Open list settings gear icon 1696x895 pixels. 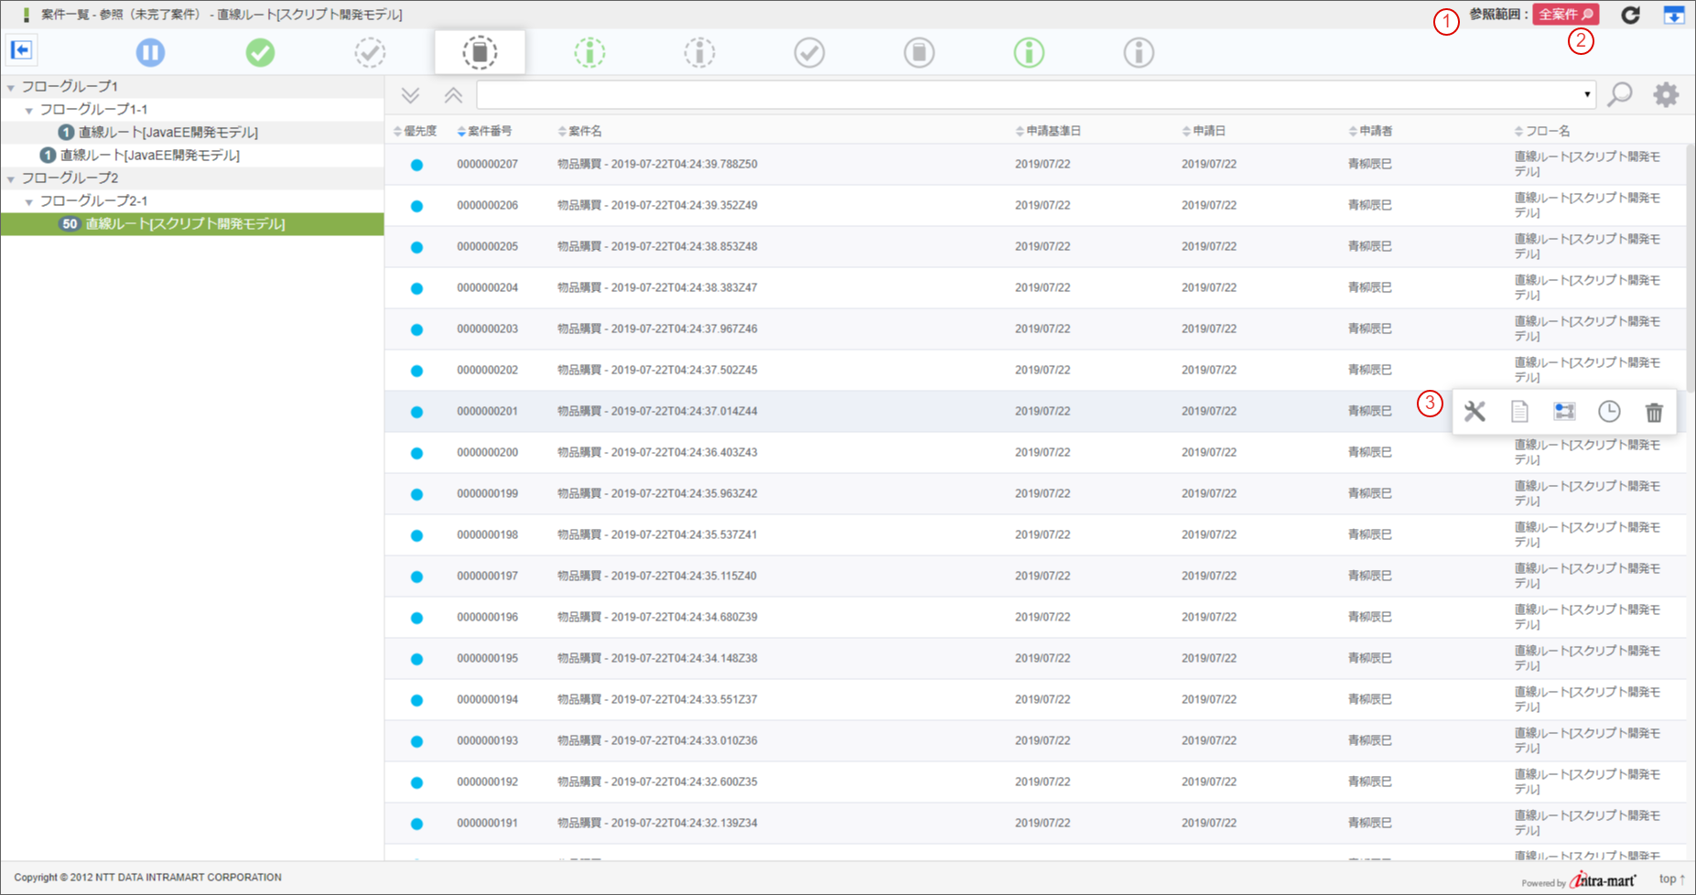pyautogui.click(x=1666, y=94)
